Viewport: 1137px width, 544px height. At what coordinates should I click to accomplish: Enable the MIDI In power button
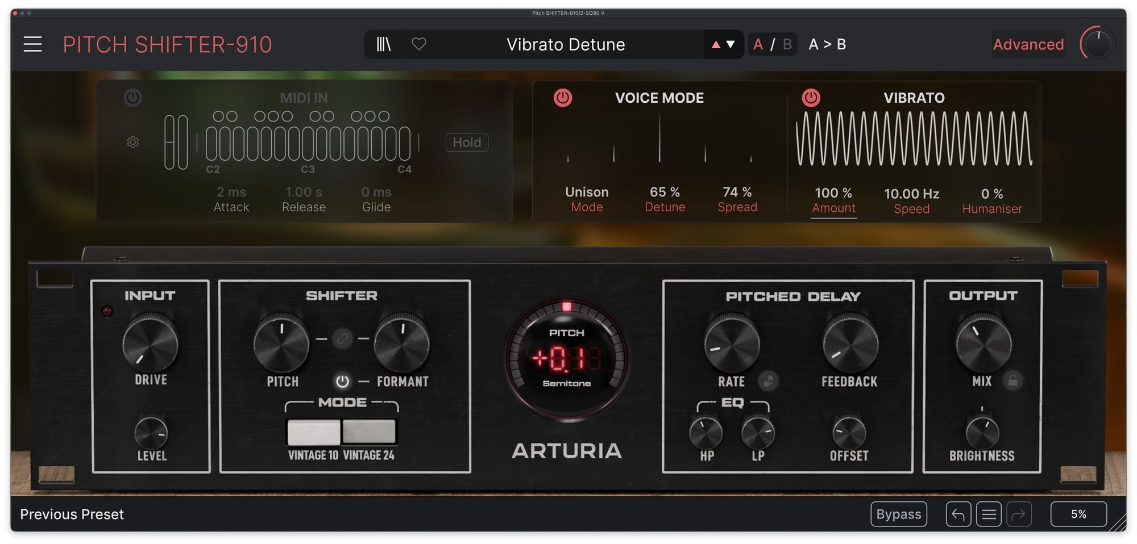pyautogui.click(x=133, y=98)
